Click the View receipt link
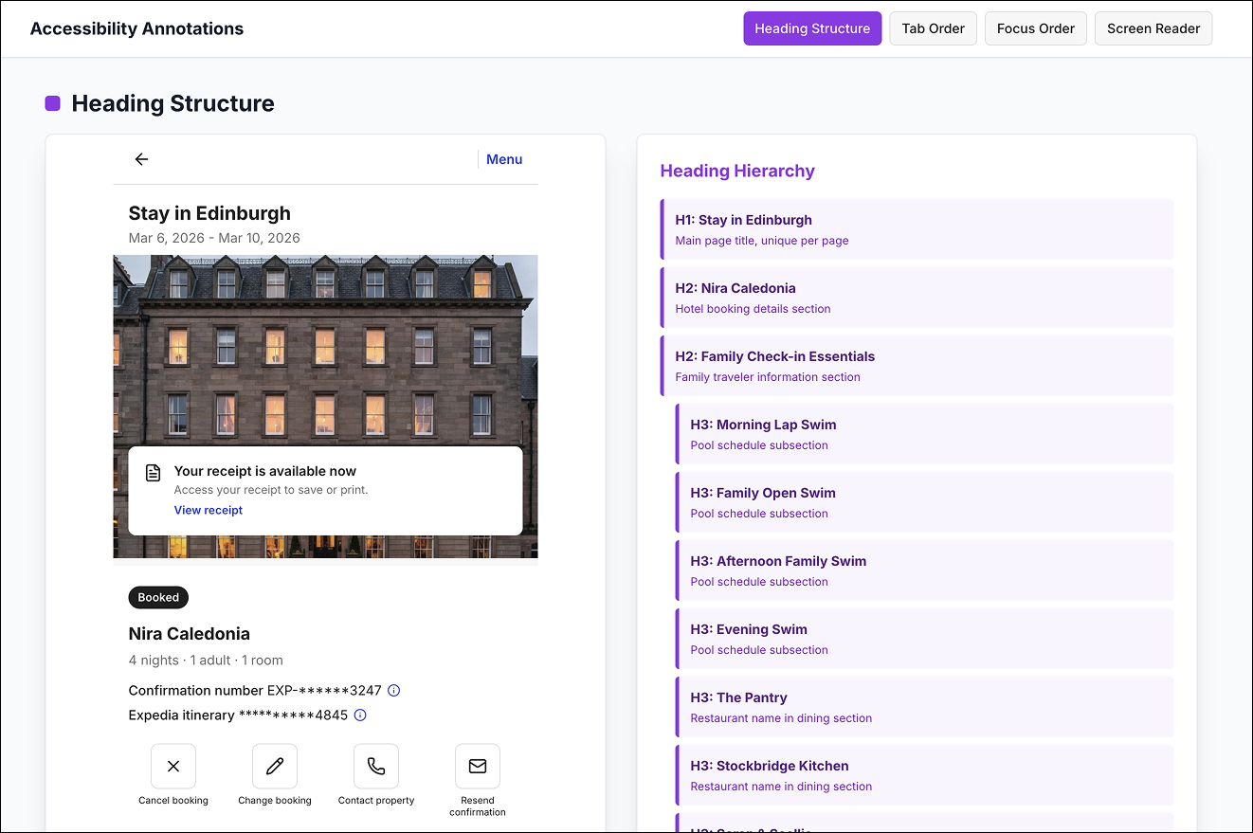Viewport: 1253px width, 833px height. pos(209,510)
